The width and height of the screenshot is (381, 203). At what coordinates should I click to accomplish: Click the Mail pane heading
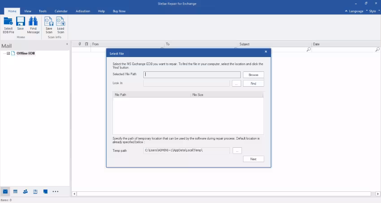pos(7,46)
